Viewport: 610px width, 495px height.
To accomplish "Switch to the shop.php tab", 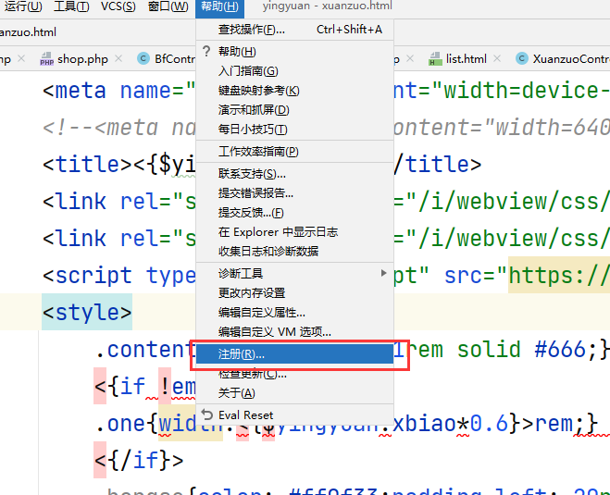I will coord(83,59).
